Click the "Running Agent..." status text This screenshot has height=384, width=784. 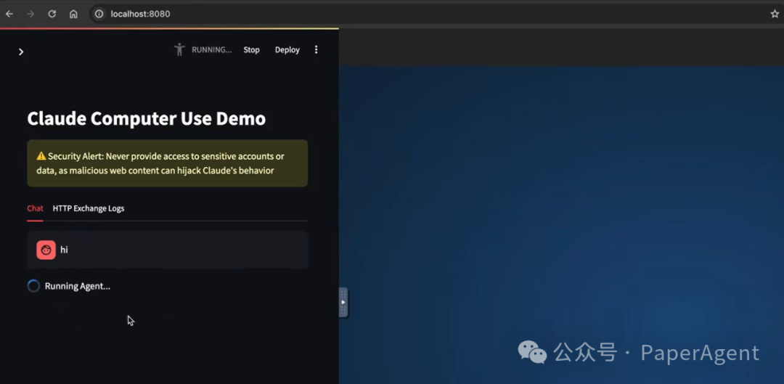click(78, 287)
